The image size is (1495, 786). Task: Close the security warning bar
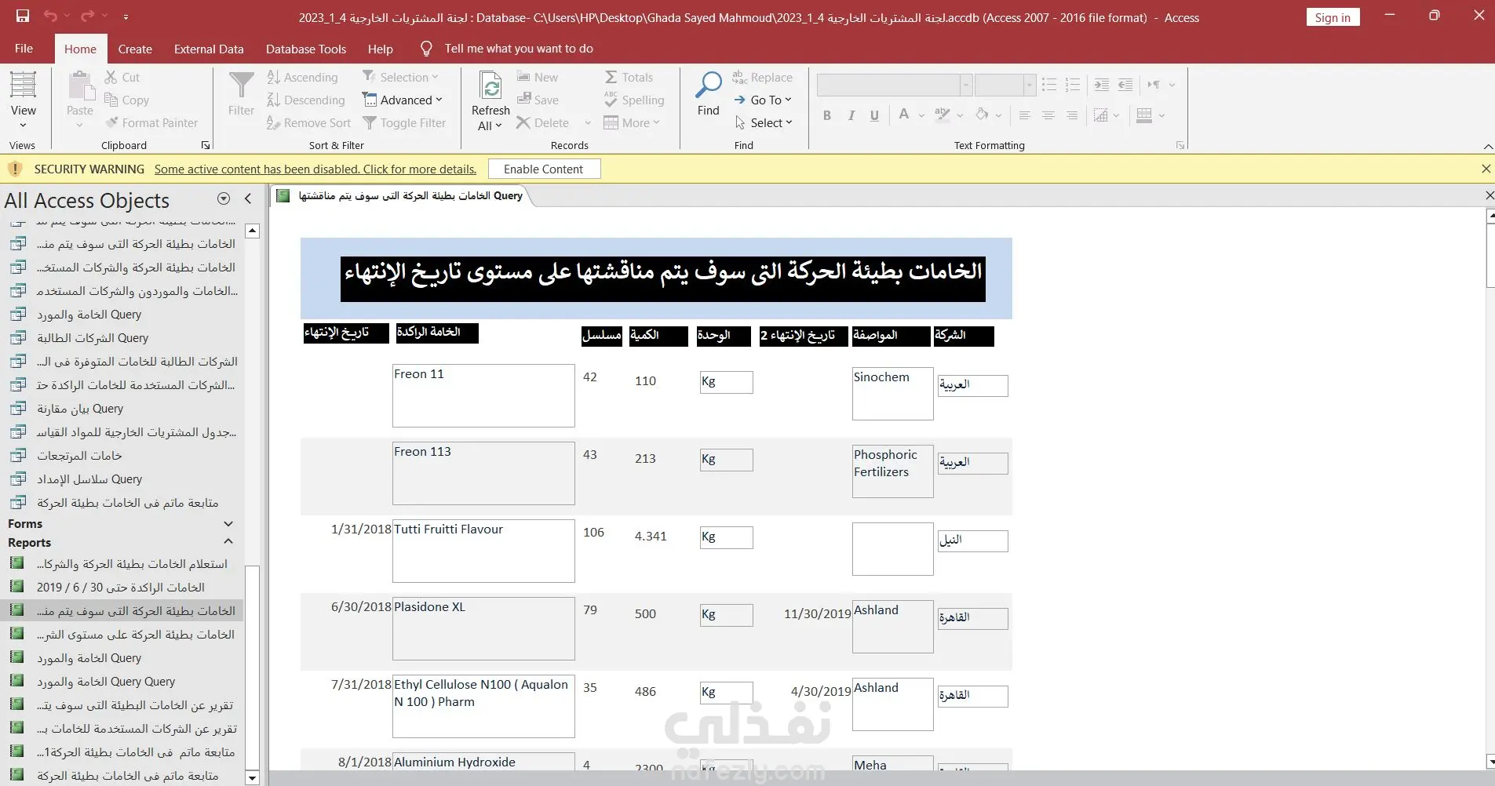pyautogui.click(x=1486, y=169)
